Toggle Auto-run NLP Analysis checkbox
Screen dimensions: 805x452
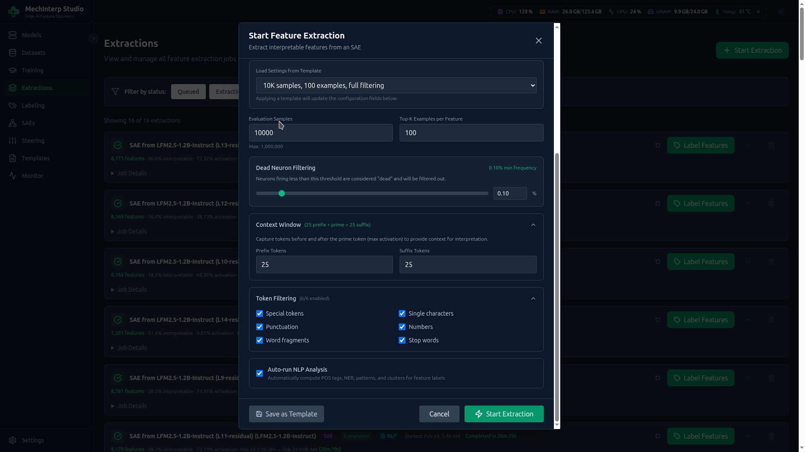260,373
